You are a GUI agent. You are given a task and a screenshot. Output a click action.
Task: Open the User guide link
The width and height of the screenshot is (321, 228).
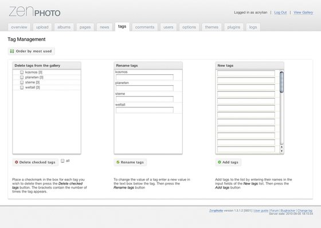(261, 210)
